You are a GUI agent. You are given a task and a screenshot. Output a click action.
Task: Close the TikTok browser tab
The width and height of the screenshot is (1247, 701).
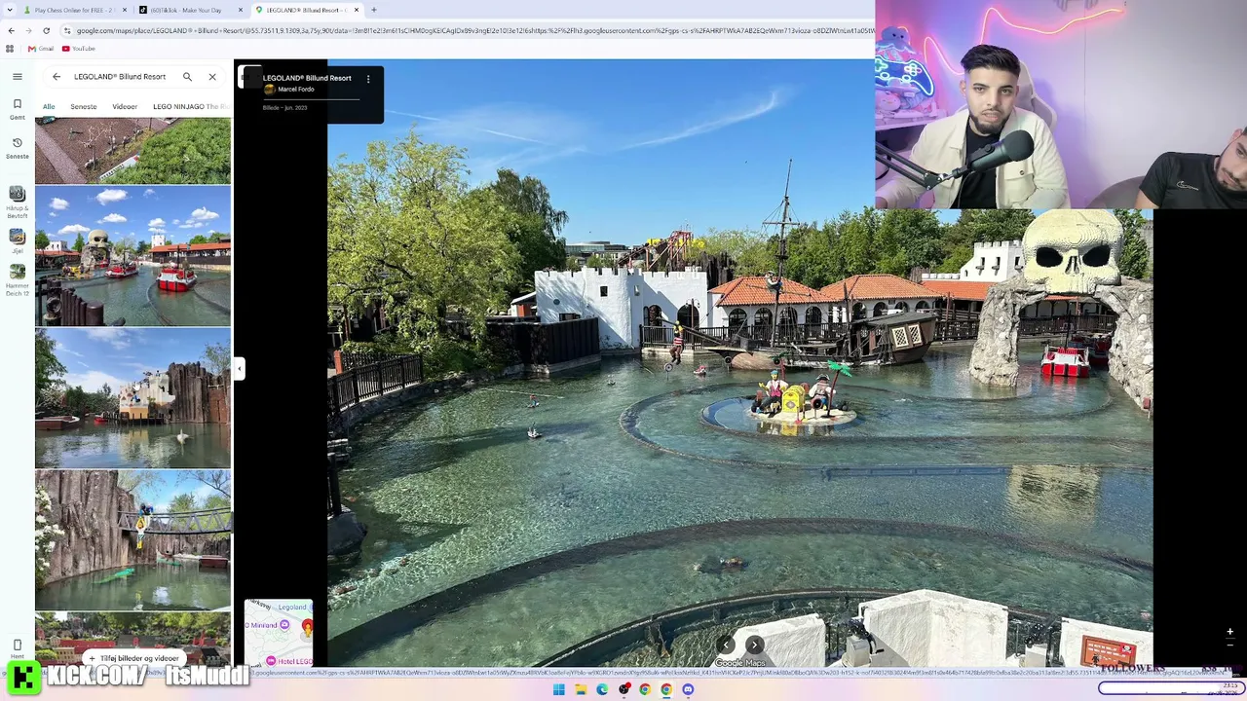(240, 10)
